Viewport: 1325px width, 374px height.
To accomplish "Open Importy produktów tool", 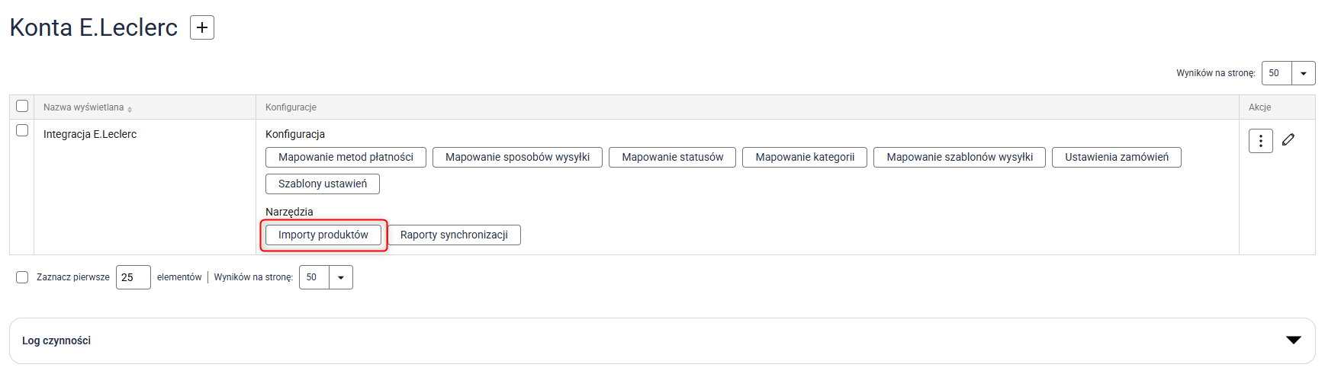I will click(323, 235).
